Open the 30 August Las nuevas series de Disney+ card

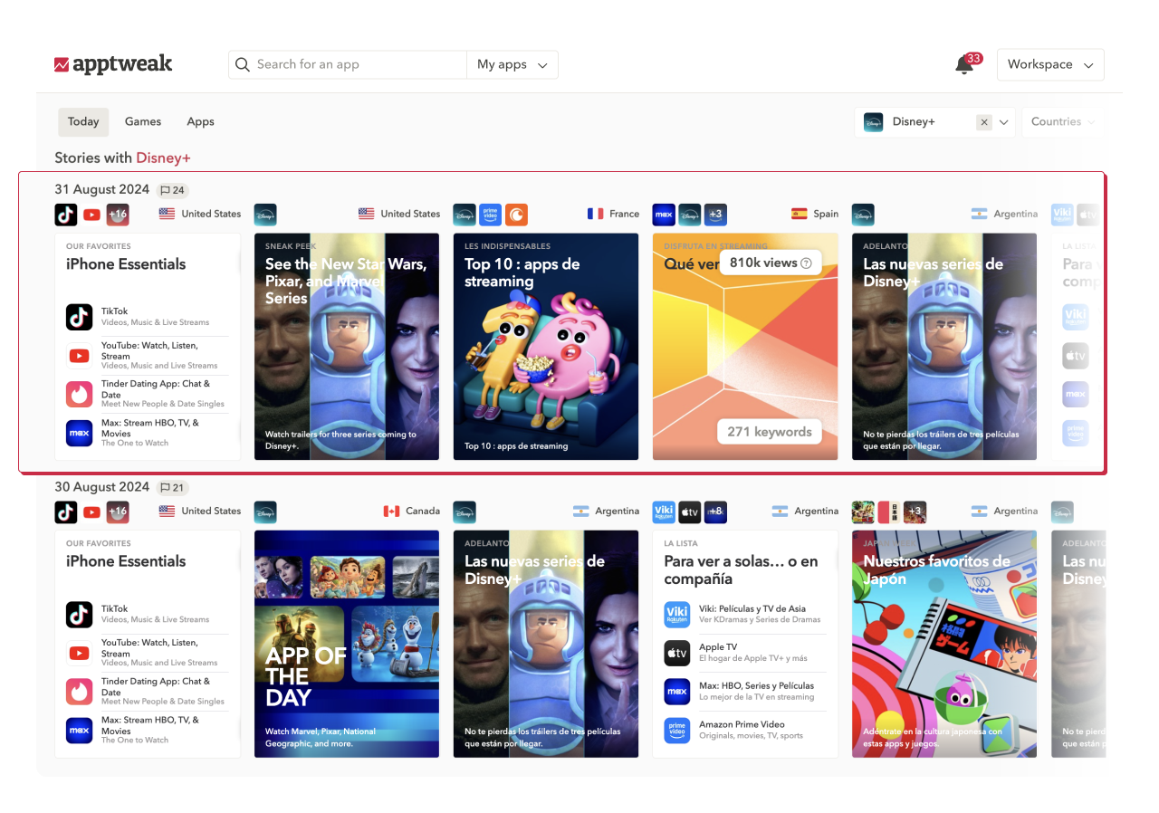click(x=546, y=644)
